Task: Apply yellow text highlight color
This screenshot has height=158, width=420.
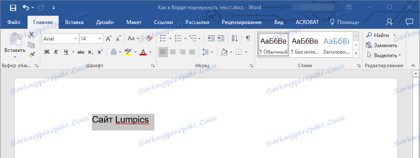Action: pyautogui.click(x=129, y=52)
